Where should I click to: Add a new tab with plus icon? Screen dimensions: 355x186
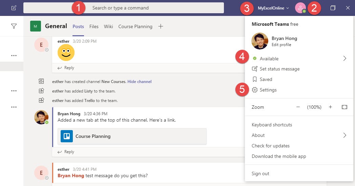[161, 26]
